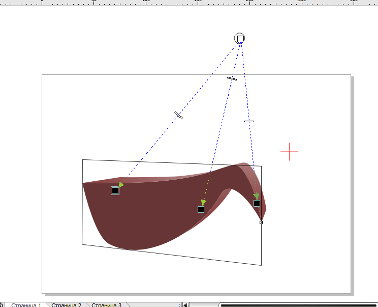Switch to the Страница 2 page tab

tap(66, 305)
